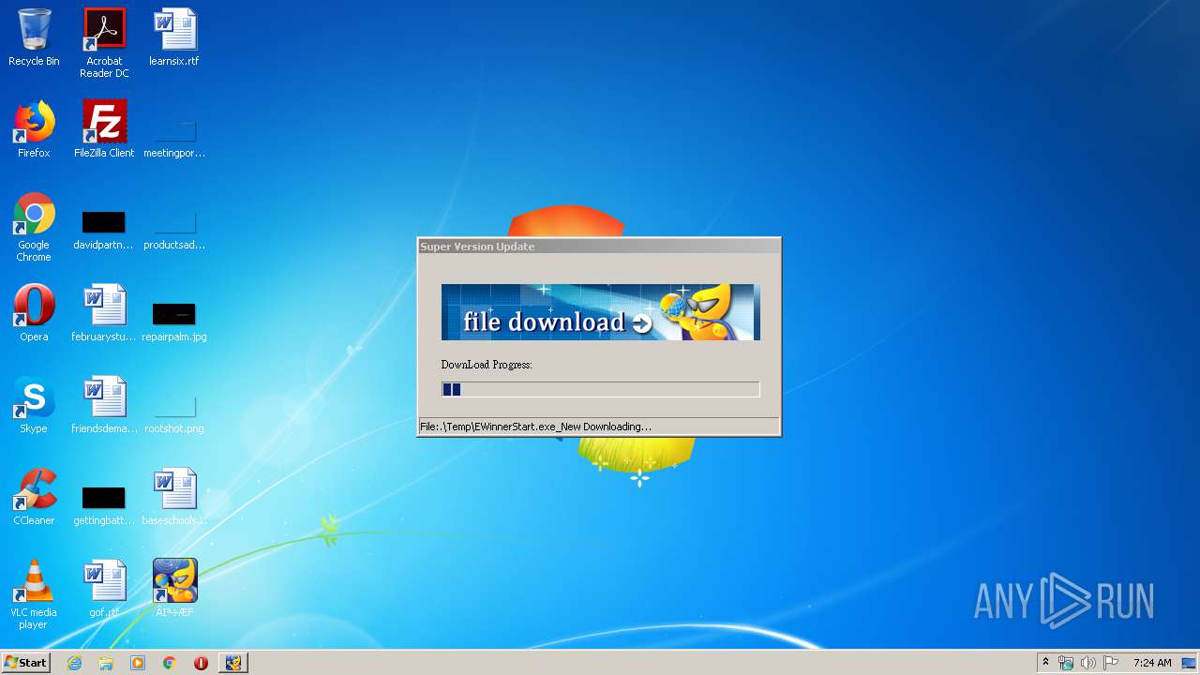Select the gof.rtf document icon

pyautogui.click(x=104, y=589)
